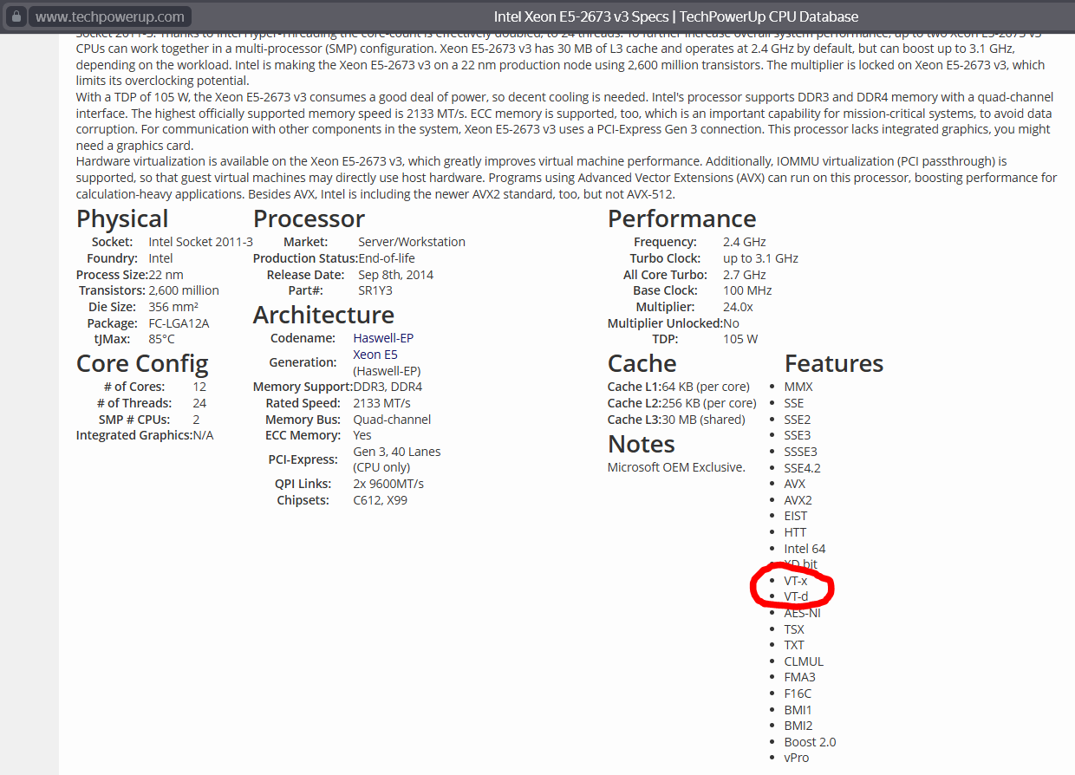Click the multiplier value '24.0x'
Image resolution: width=1075 pixels, height=775 pixels.
[x=738, y=307]
